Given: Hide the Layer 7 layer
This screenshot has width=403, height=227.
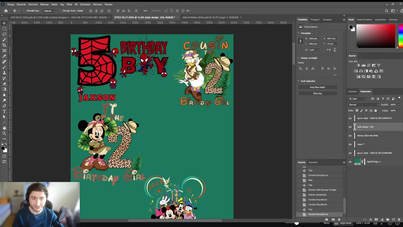Looking at the screenshot, I should click(x=350, y=144).
